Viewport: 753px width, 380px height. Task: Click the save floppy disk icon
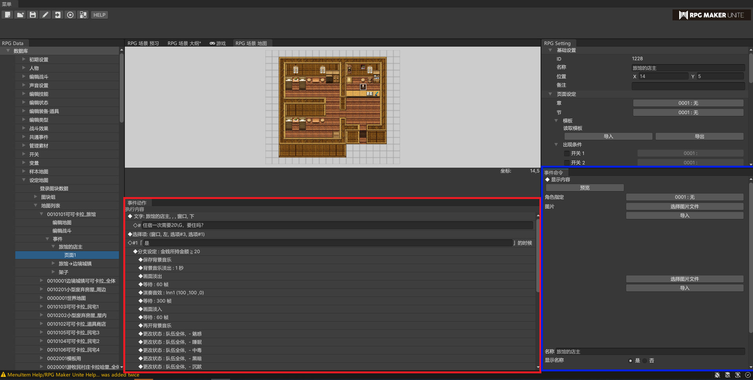pos(33,15)
